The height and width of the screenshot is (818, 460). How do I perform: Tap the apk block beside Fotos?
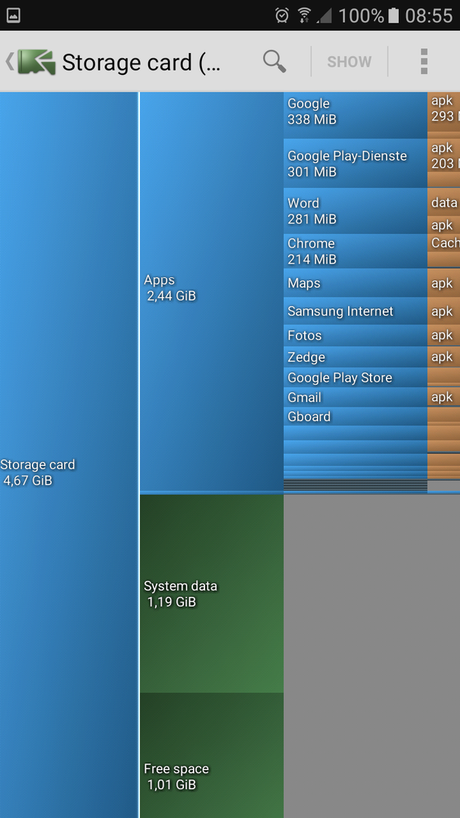tap(444, 336)
